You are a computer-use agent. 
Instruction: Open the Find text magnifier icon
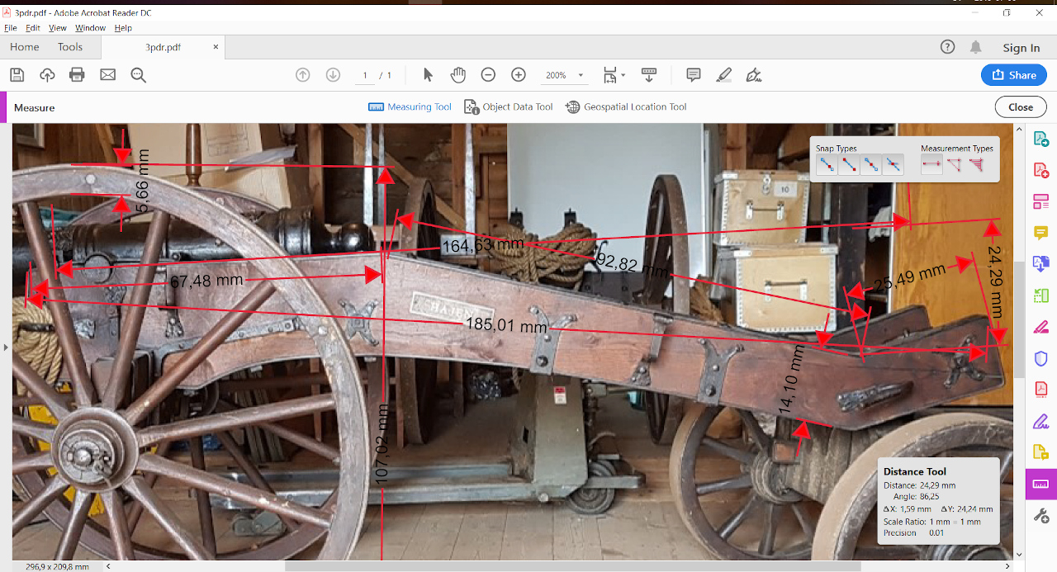(x=138, y=75)
